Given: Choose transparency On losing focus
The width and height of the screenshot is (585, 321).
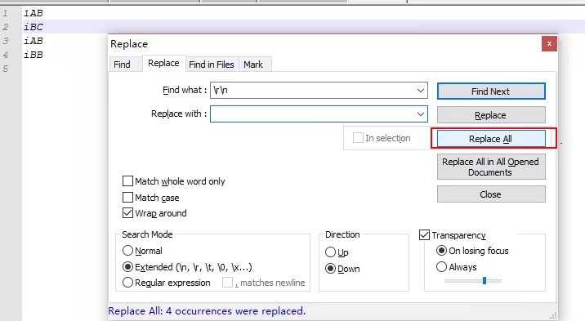Looking at the screenshot, I should coord(441,251).
